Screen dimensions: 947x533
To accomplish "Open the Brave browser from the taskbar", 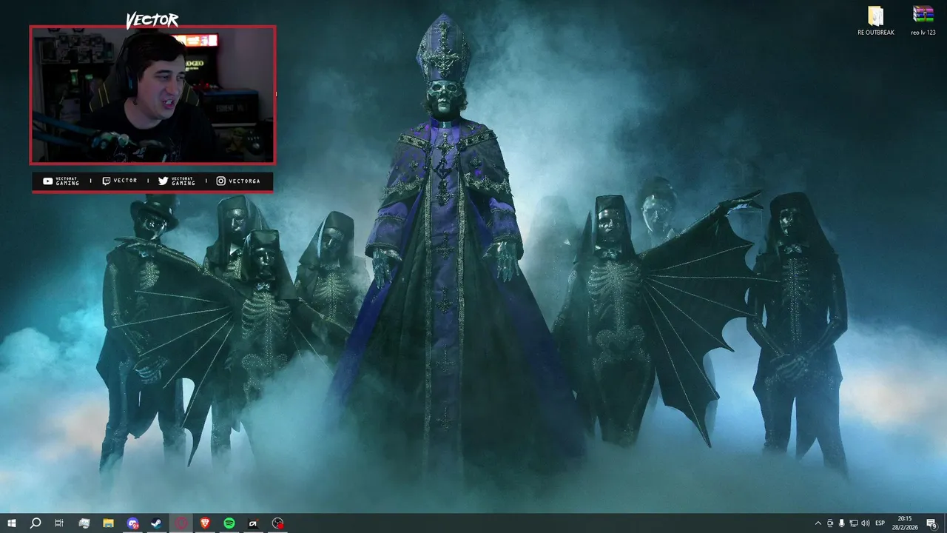I will (205, 523).
